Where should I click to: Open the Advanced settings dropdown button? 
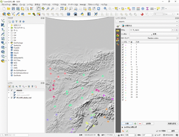click(173, 124)
